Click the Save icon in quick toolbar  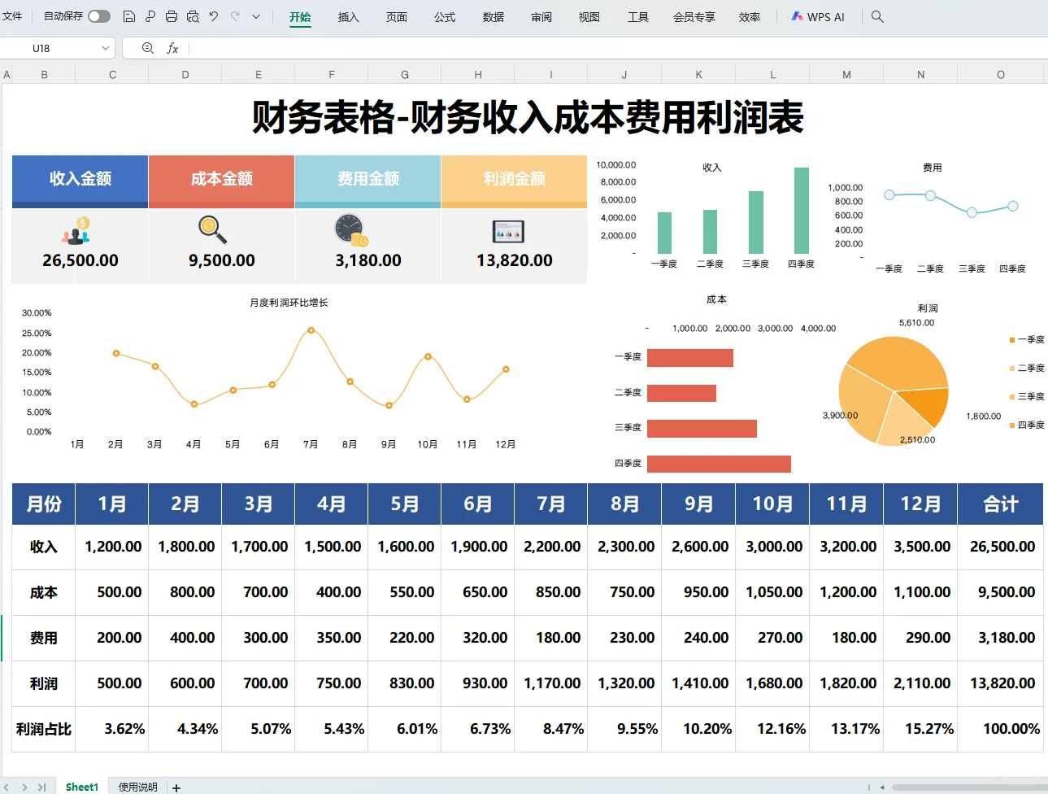(x=129, y=16)
